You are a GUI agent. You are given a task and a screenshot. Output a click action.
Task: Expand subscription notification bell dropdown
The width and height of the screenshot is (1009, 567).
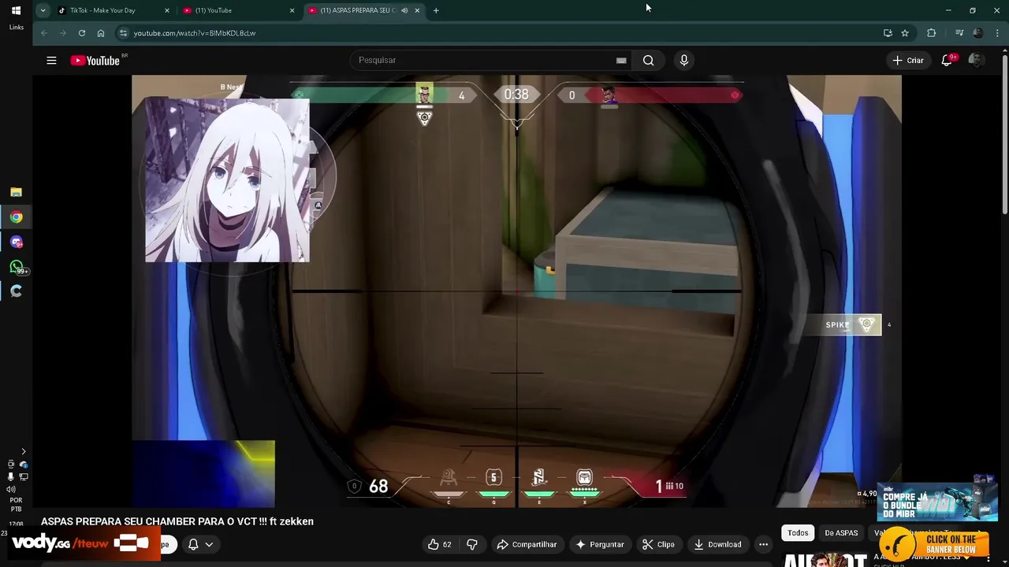200,544
